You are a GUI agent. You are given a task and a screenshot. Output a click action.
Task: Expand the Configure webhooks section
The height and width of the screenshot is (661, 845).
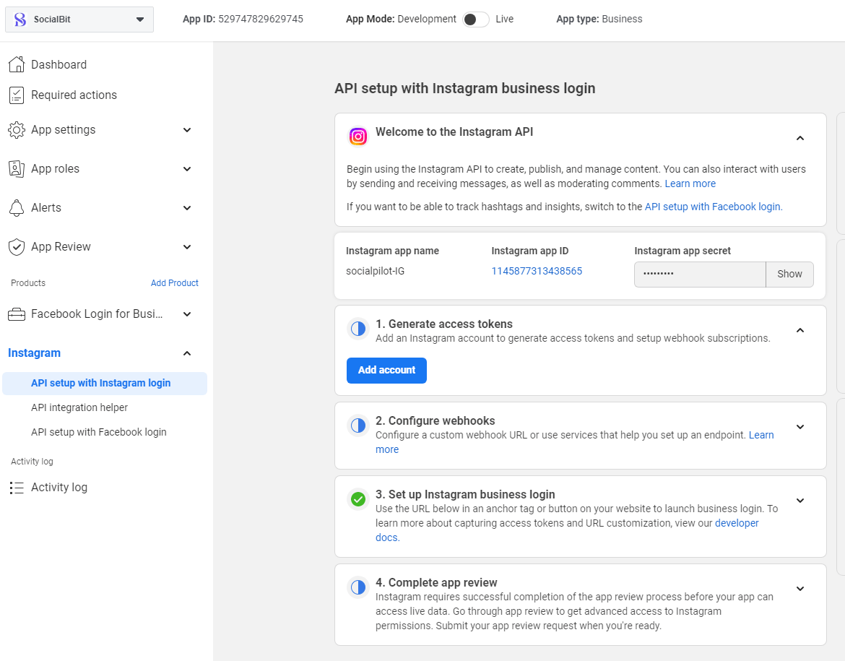[x=800, y=427]
